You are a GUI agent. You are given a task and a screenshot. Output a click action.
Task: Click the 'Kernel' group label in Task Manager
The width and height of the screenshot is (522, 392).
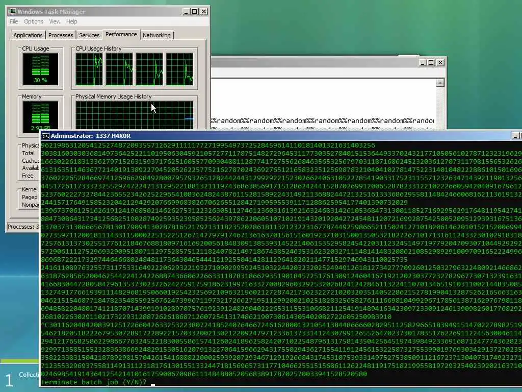30,189
